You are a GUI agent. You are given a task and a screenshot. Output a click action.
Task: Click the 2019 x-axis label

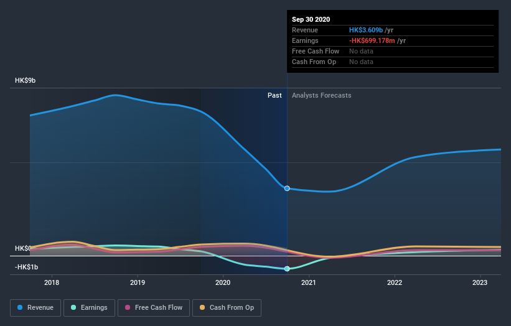point(138,282)
